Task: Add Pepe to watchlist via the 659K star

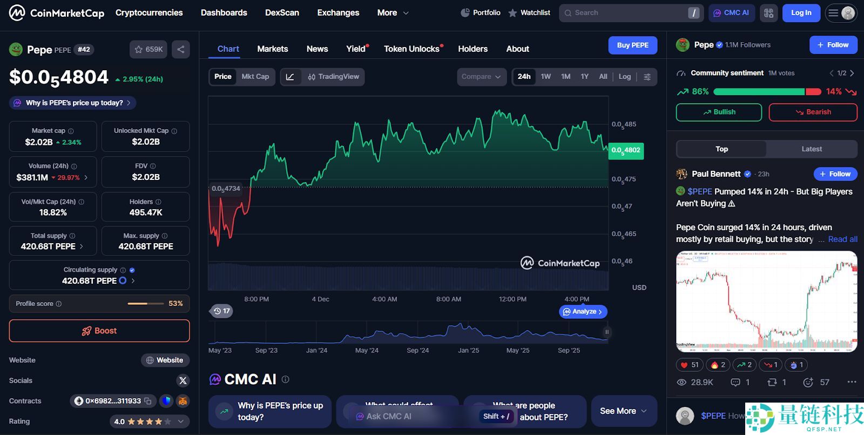Action: 148,49
